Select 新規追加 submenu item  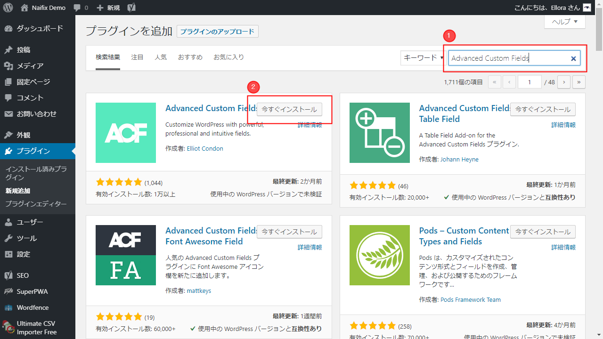pyautogui.click(x=18, y=191)
